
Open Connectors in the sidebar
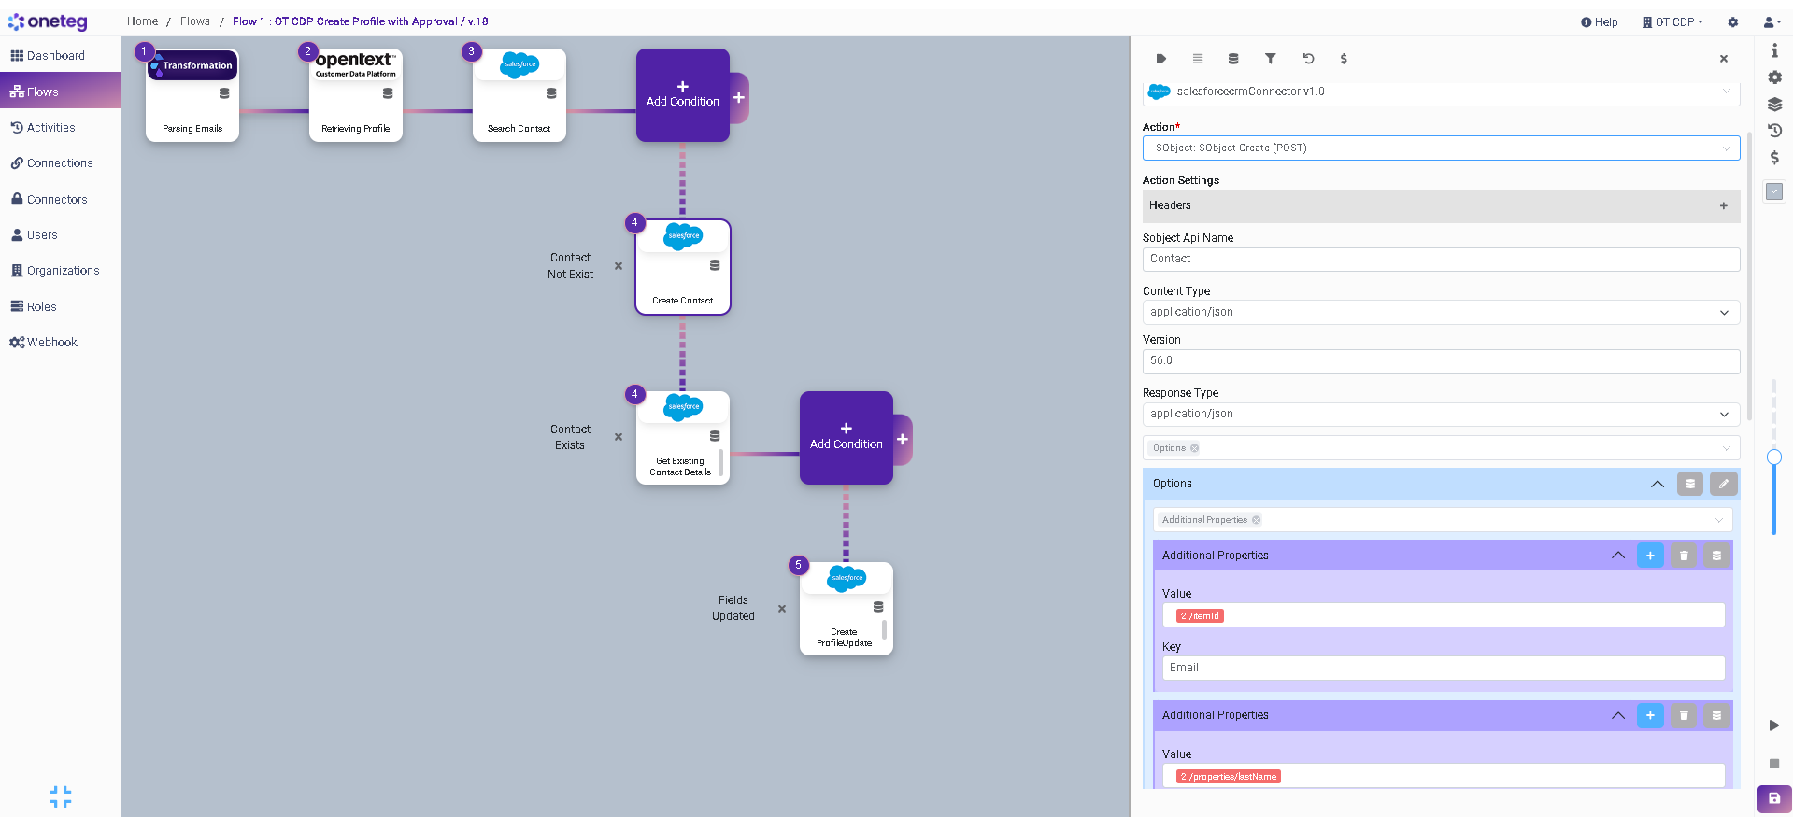(57, 200)
